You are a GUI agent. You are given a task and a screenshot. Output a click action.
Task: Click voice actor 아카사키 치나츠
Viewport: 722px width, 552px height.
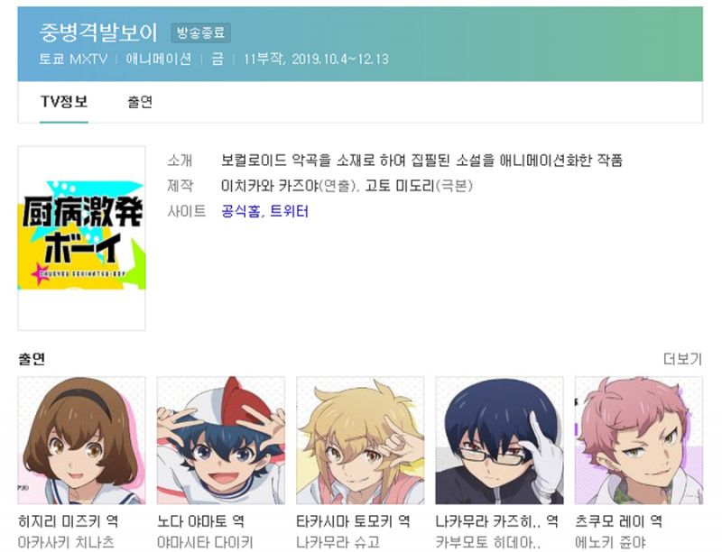tap(66, 542)
